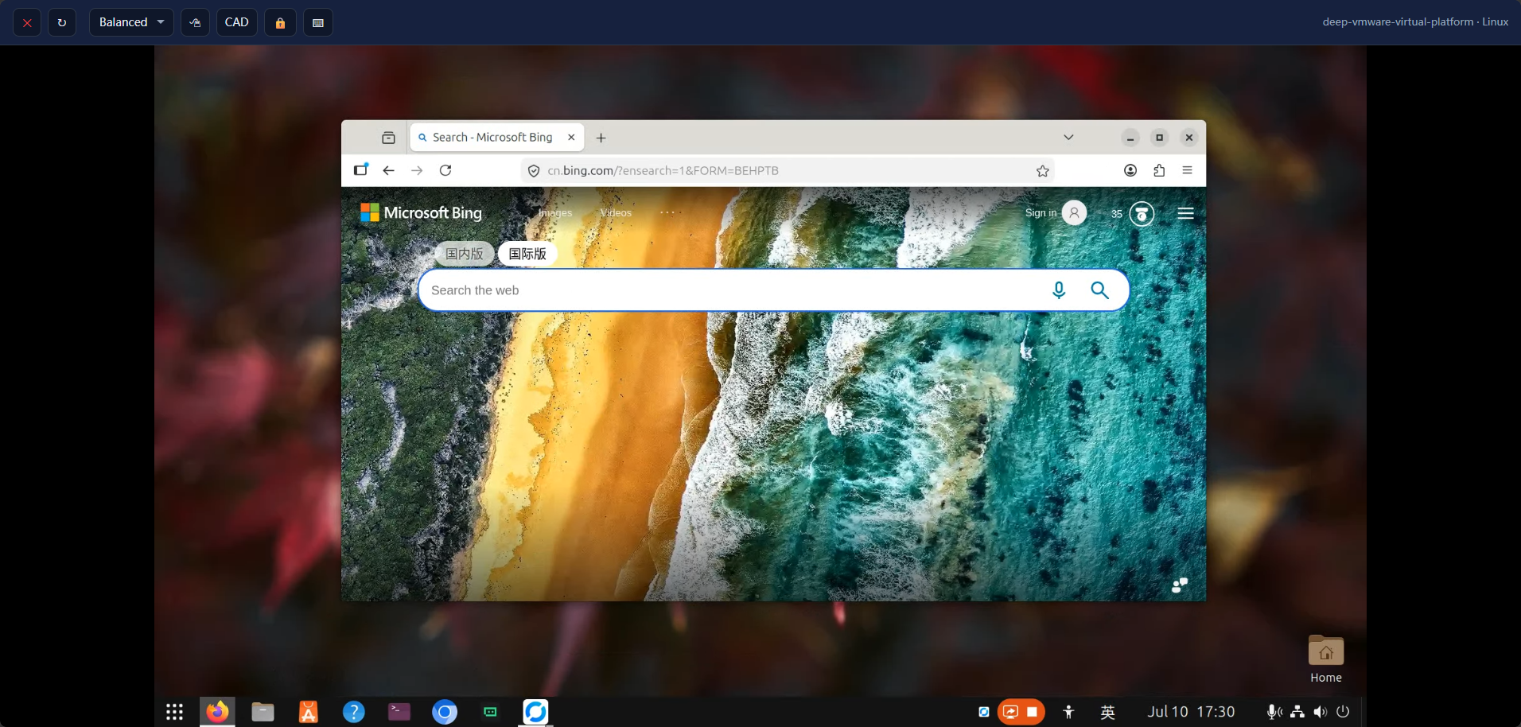Viewport: 1521px width, 727px height.
Task: Click the microphone status icon in system tray
Action: click(x=1274, y=712)
